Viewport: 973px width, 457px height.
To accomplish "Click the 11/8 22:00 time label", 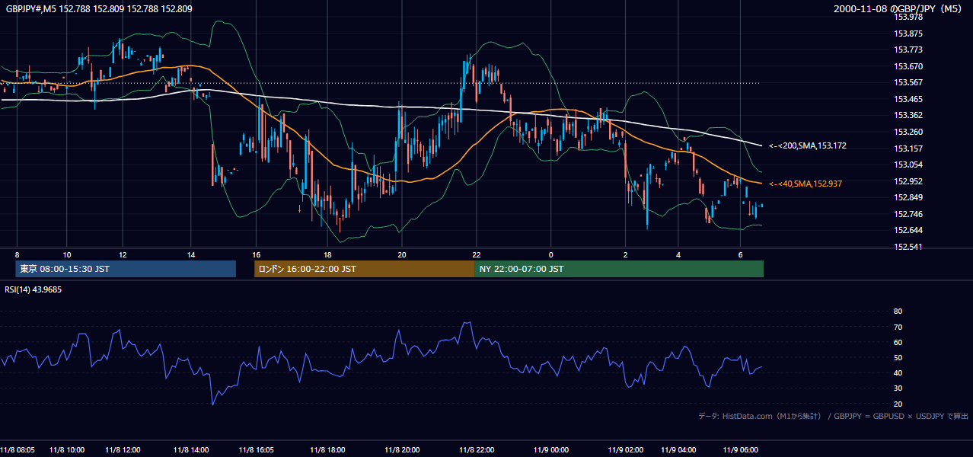I will click(x=477, y=449).
